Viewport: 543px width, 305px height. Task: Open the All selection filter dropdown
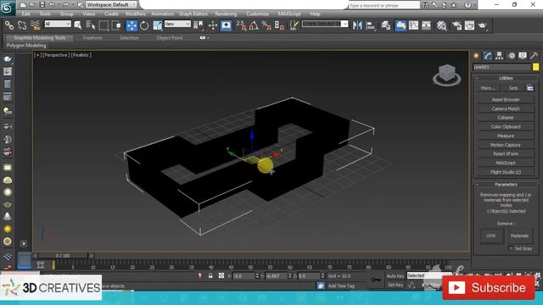coord(58,24)
